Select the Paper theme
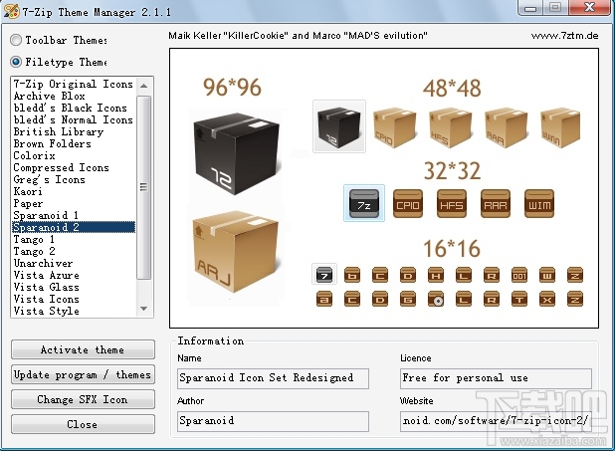 pos(74,203)
